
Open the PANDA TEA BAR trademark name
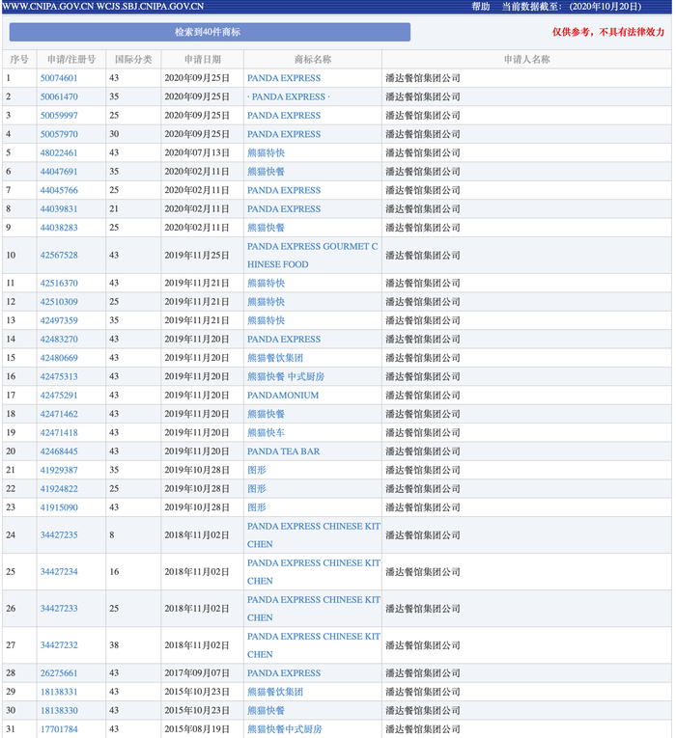click(283, 451)
